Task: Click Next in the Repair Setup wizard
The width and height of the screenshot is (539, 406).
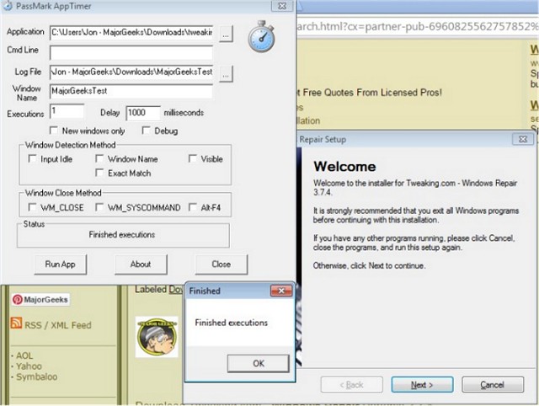Action: [x=422, y=385]
